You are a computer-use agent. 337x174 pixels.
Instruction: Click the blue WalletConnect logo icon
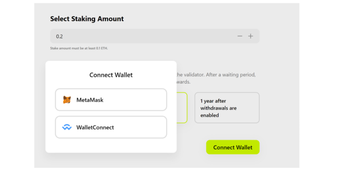coord(67,127)
